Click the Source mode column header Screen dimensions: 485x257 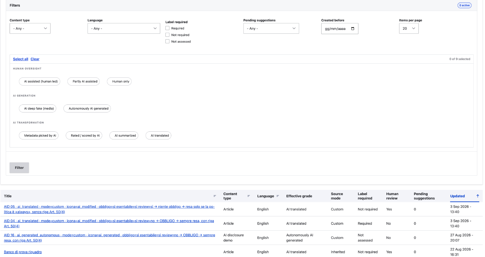337,196
